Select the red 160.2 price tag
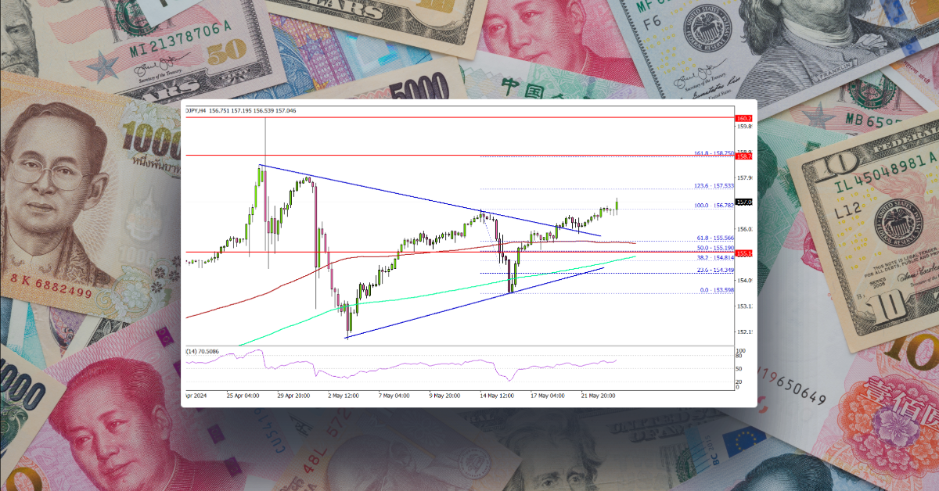The width and height of the screenshot is (939, 491). [743, 116]
